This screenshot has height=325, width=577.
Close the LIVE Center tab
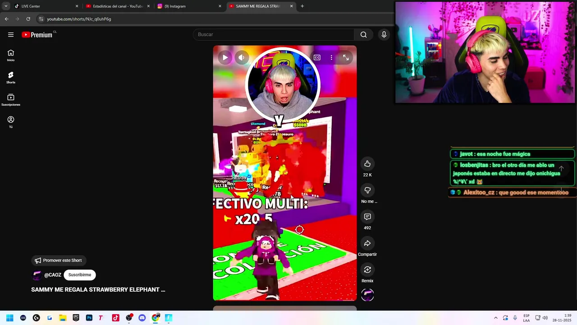point(77,6)
